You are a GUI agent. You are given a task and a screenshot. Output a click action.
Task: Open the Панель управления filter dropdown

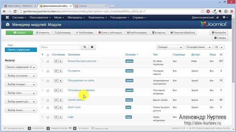[21, 67]
